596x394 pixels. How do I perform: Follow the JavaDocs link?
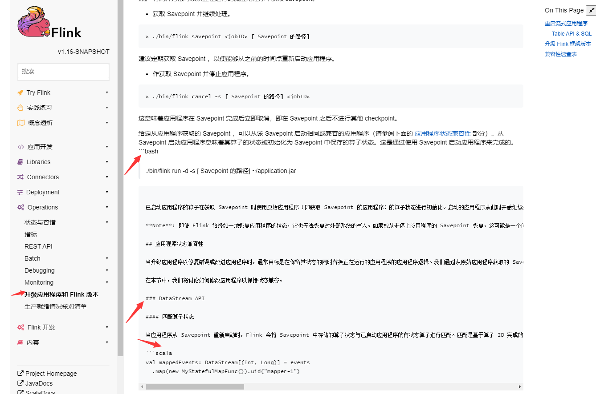[39, 383]
